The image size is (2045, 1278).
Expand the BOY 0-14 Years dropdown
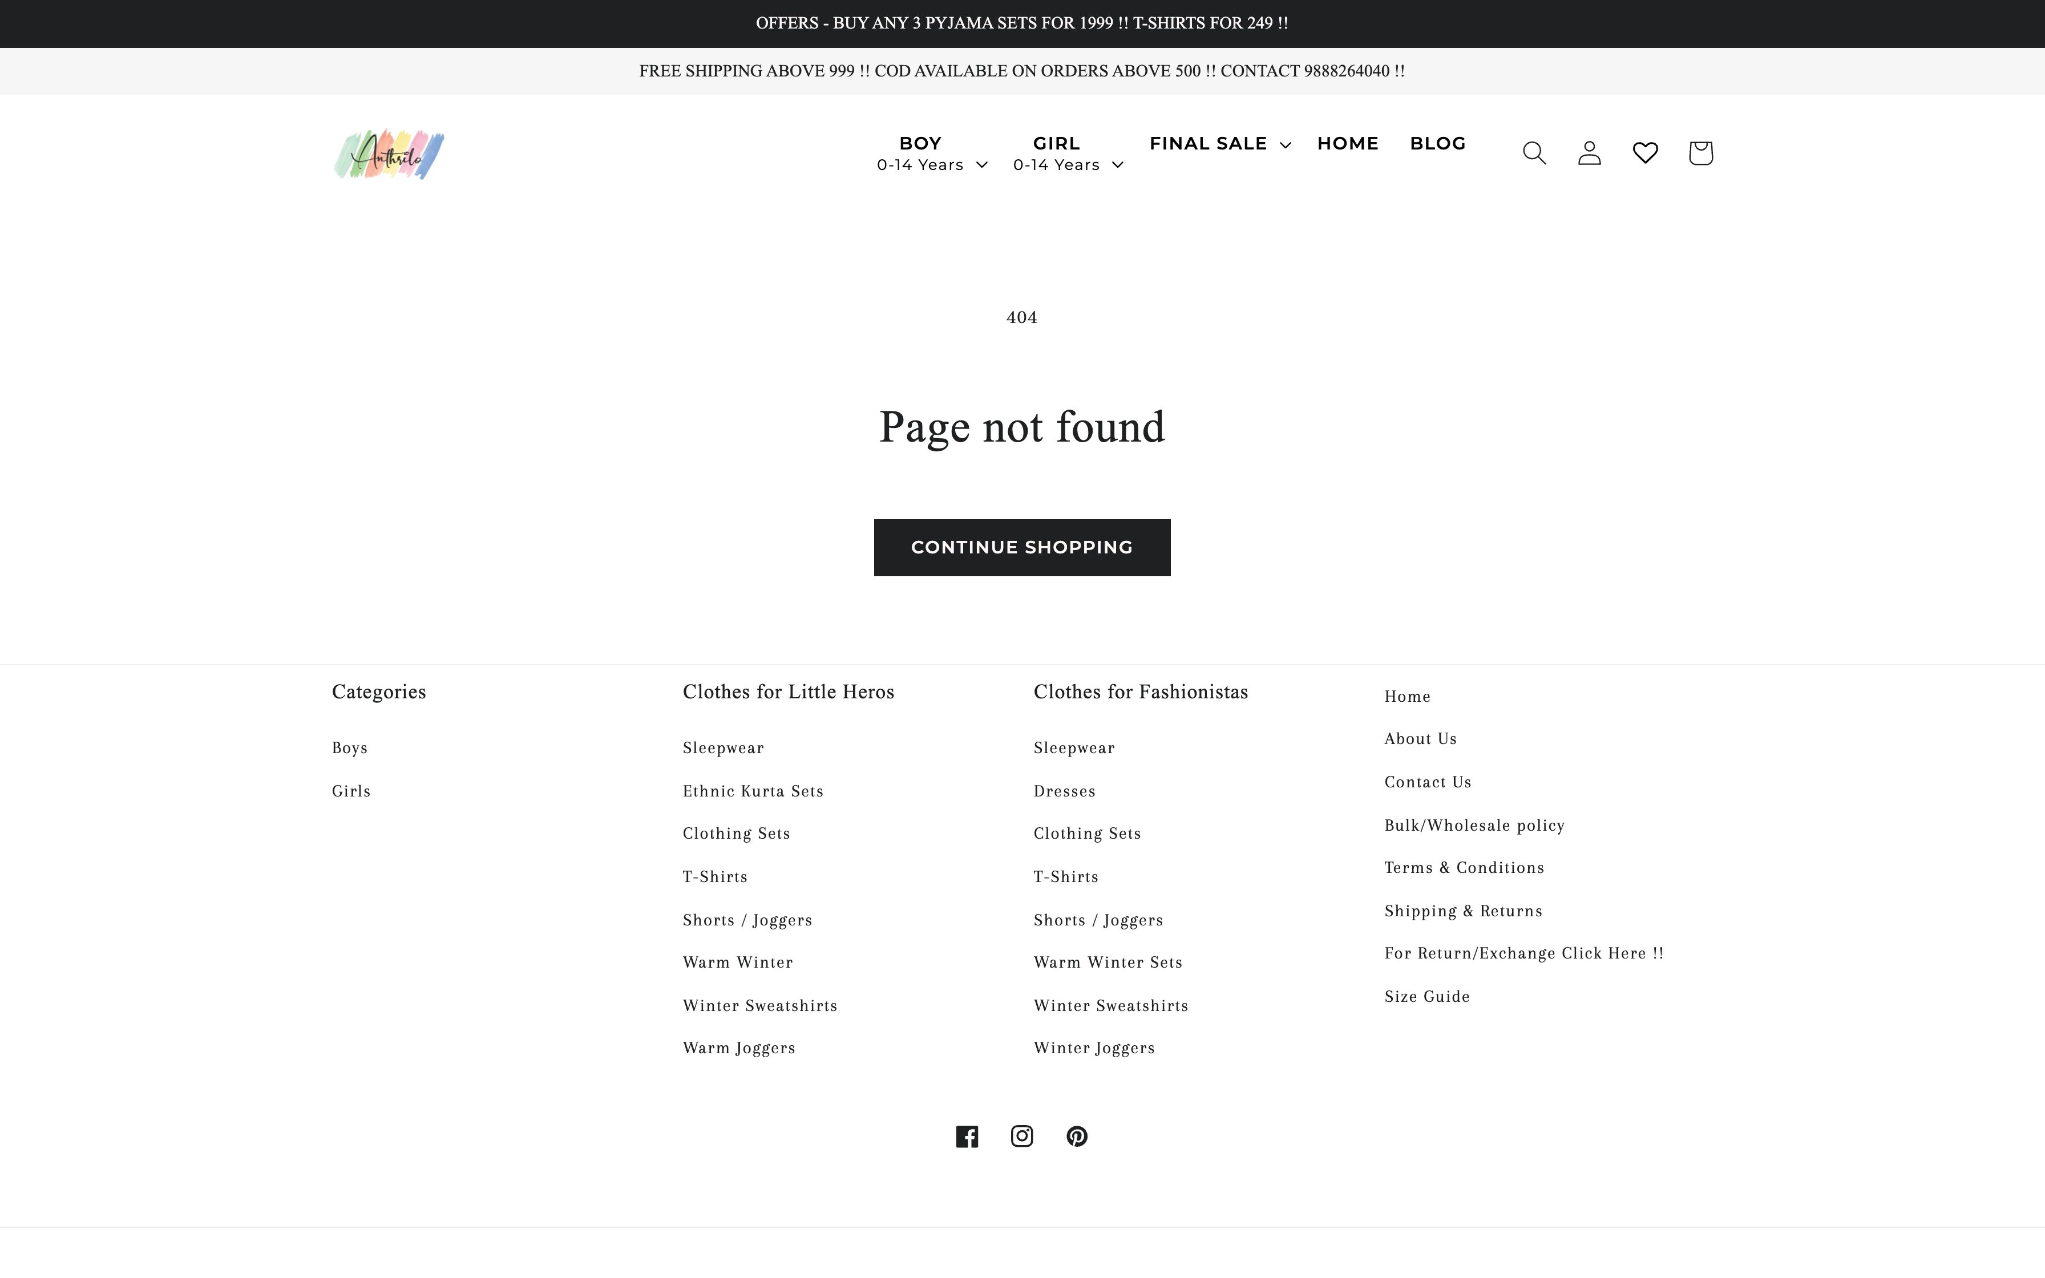point(931,153)
